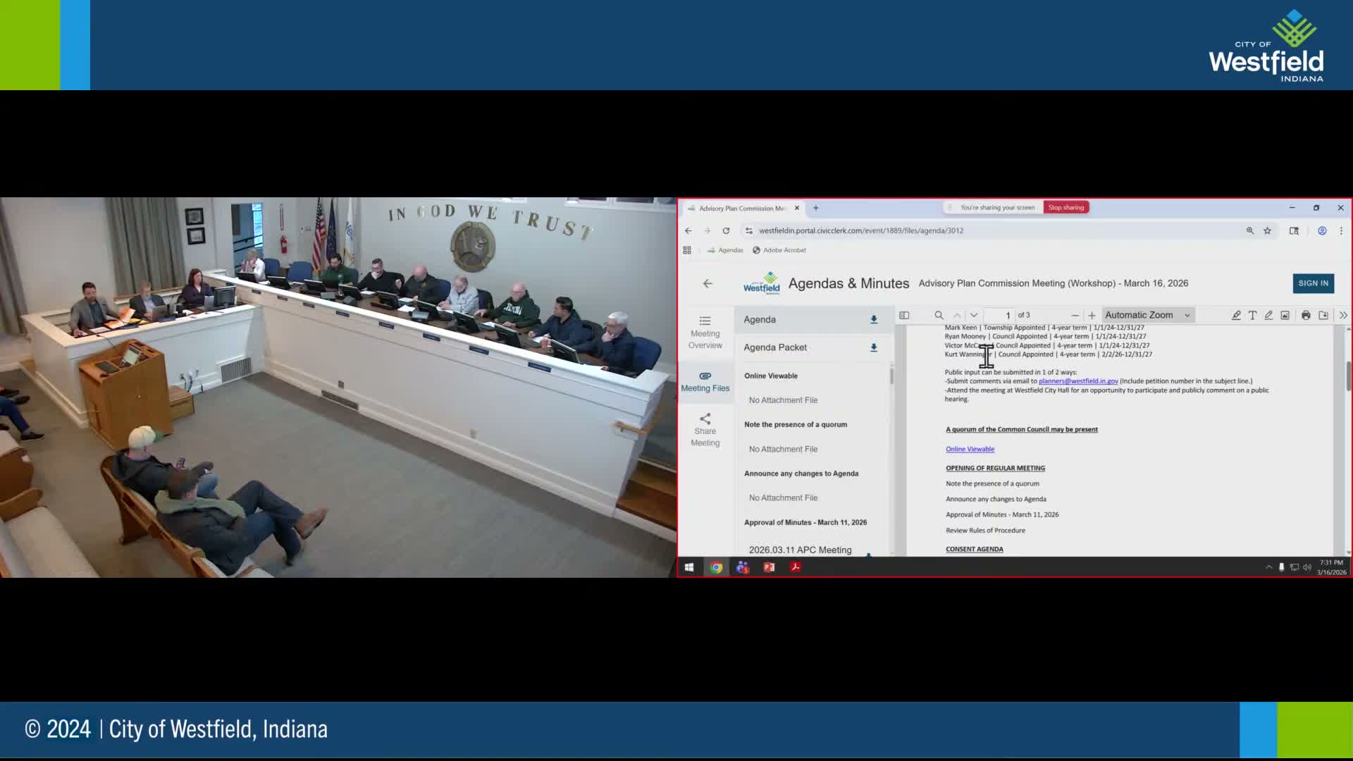The width and height of the screenshot is (1353, 761).
Task: Open the Share Meeting panel
Action: click(x=705, y=430)
